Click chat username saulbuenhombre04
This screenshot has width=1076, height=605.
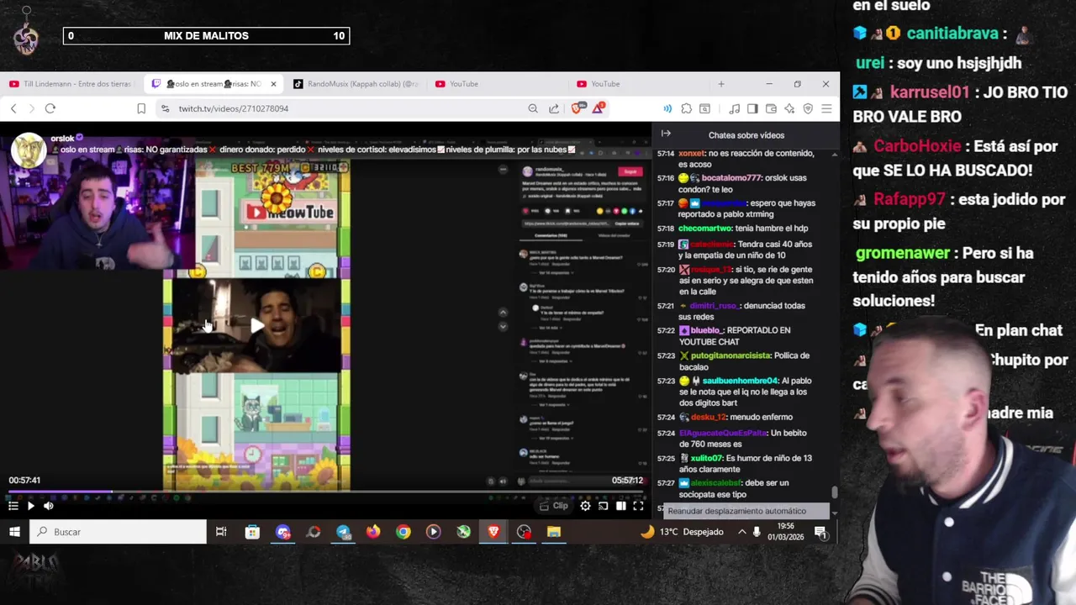[x=741, y=381]
